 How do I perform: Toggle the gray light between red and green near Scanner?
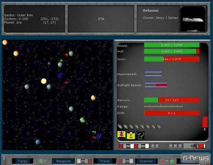click(x=167, y=161)
